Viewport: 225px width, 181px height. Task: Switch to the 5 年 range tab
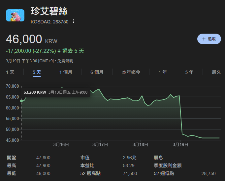(x=189, y=72)
